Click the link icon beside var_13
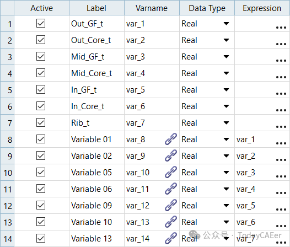This screenshot has width=290, height=247. [x=171, y=222]
